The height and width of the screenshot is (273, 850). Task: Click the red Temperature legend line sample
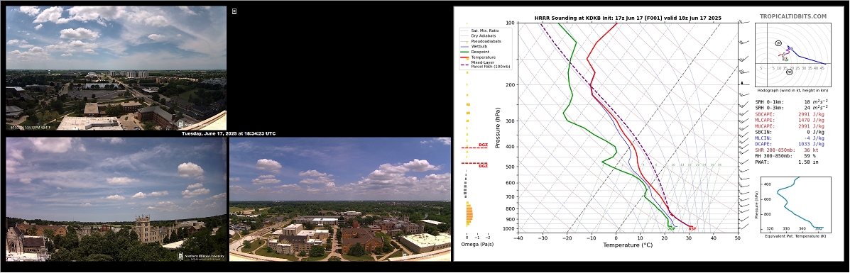coord(464,57)
